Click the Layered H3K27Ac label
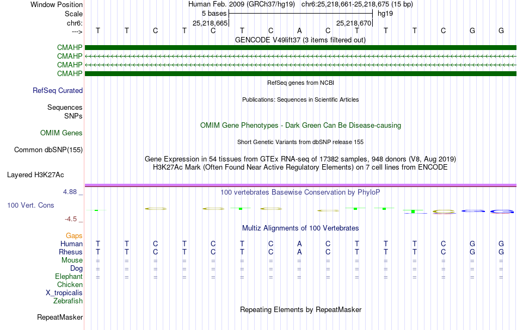 (x=35, y=175)
